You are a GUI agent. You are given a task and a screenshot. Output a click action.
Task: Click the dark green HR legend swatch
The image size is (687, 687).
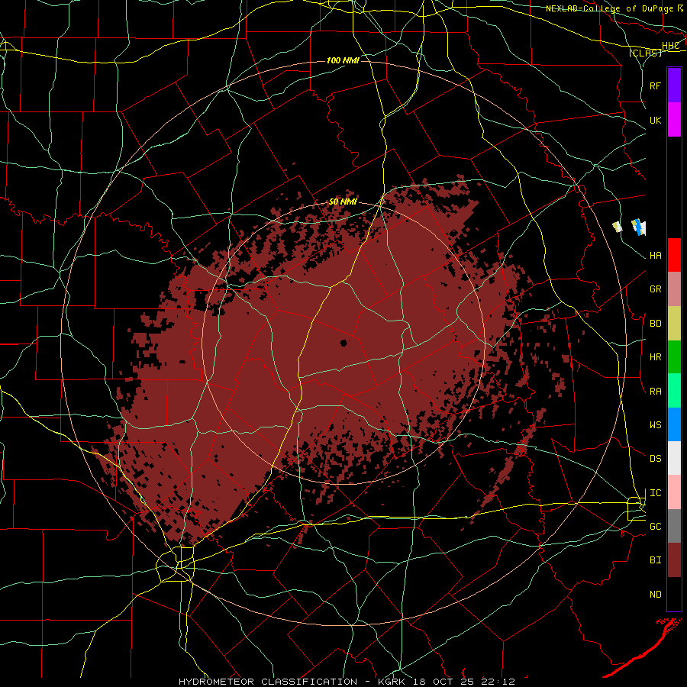(674, 357)
